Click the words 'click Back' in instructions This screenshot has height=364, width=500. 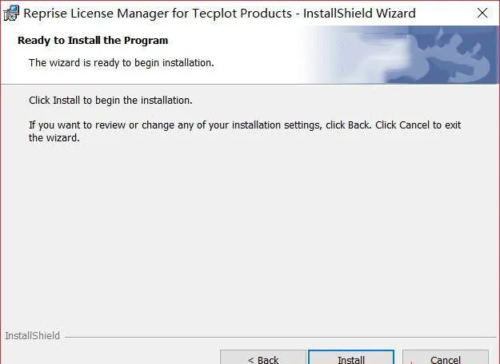click(349, 125)
